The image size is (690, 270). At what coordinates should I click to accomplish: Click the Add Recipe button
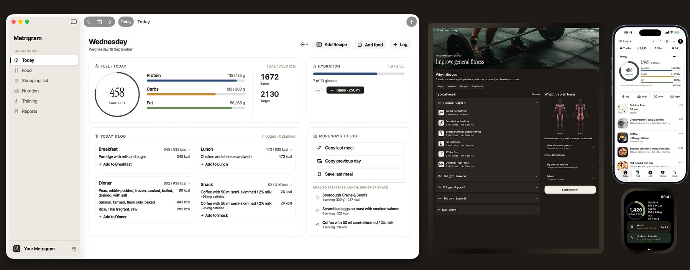(x=332, y=45)
